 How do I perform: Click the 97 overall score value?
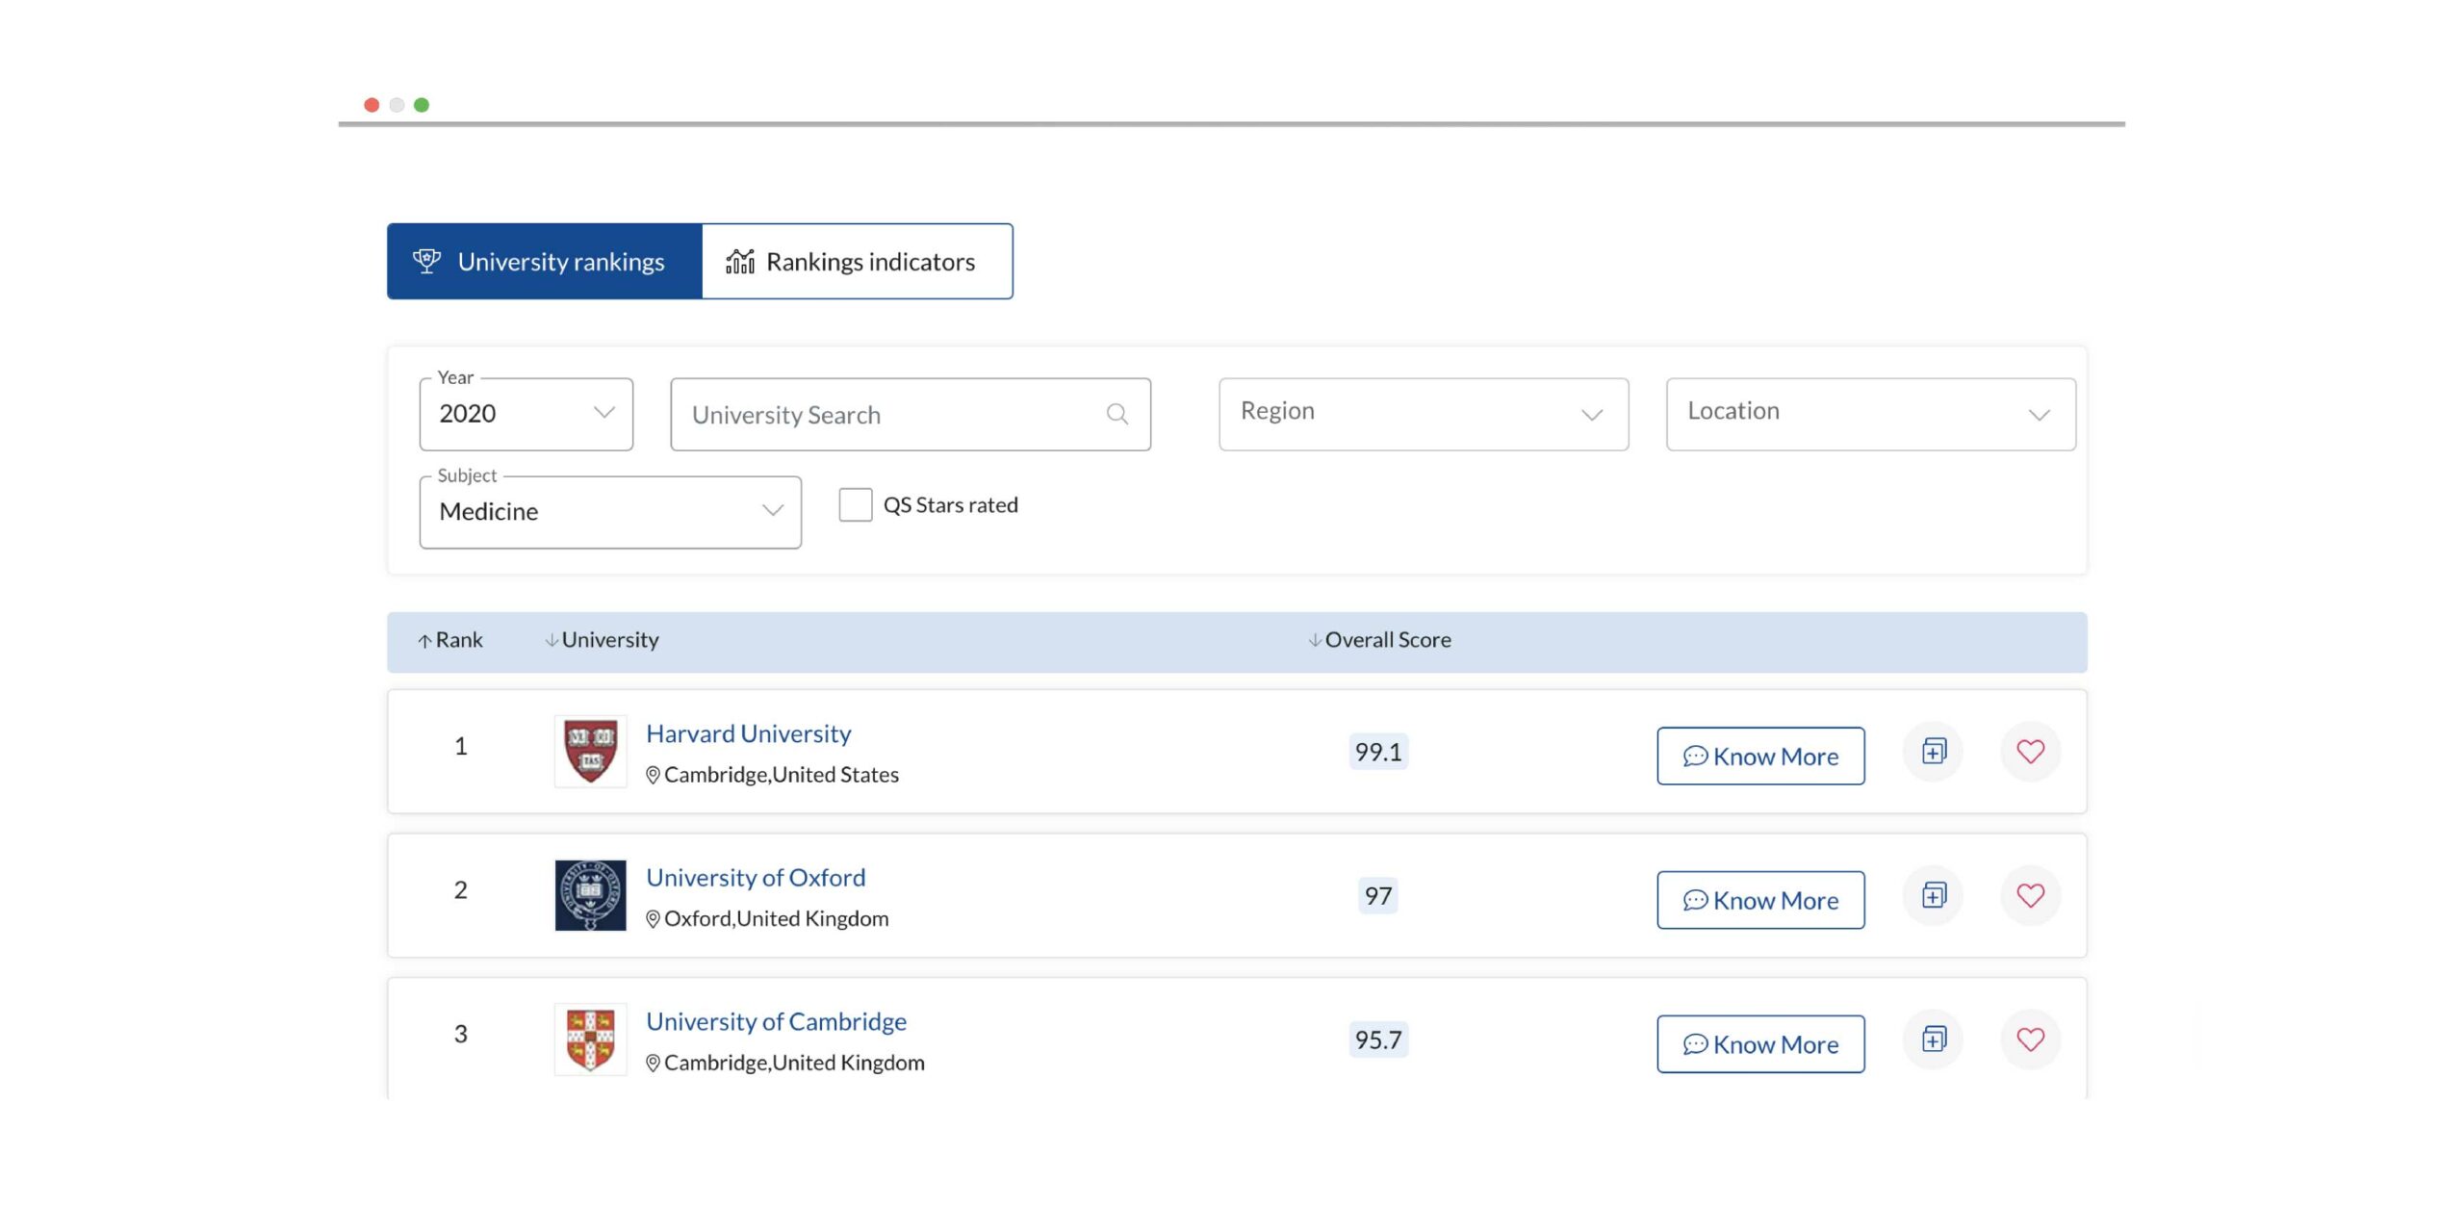click(1378, 896)
